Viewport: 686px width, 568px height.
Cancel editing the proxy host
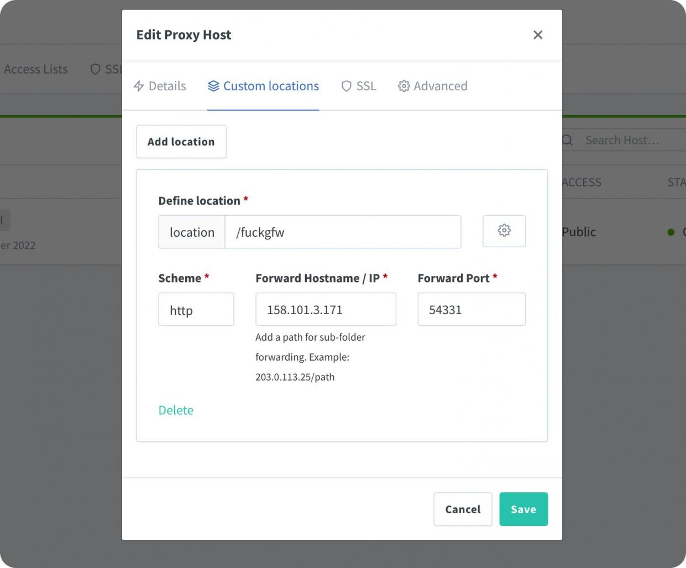462,509
